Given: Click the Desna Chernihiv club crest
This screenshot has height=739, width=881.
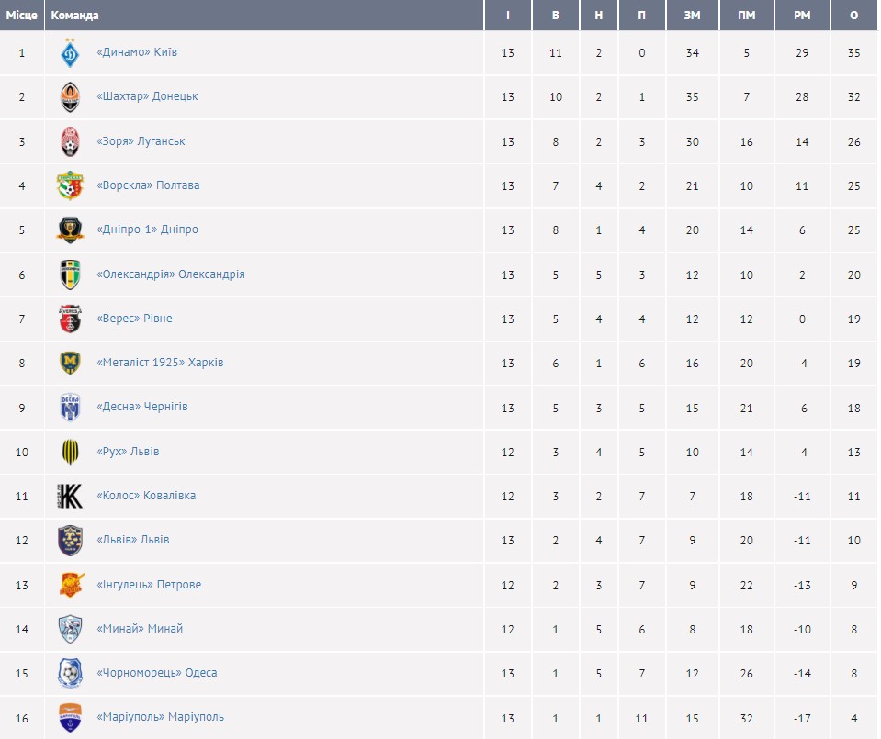Looking at the screenshot, I should pos(71,407).
